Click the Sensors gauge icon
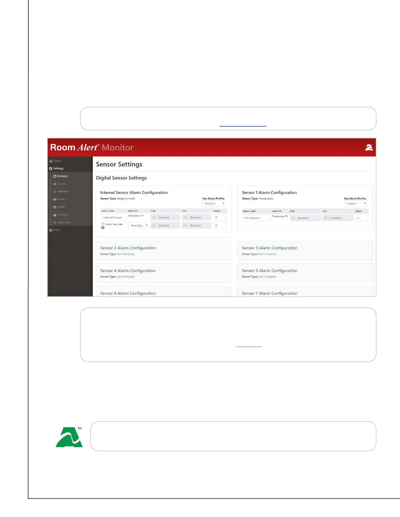This screenshot has height=517, width=400. point(55,176)
